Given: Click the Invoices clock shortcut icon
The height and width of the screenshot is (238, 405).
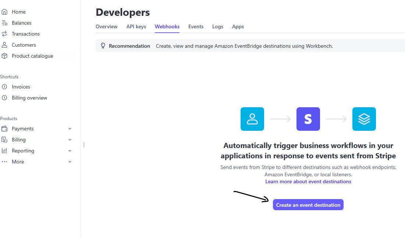Looking at the screenshot, I should click(4, 87).
